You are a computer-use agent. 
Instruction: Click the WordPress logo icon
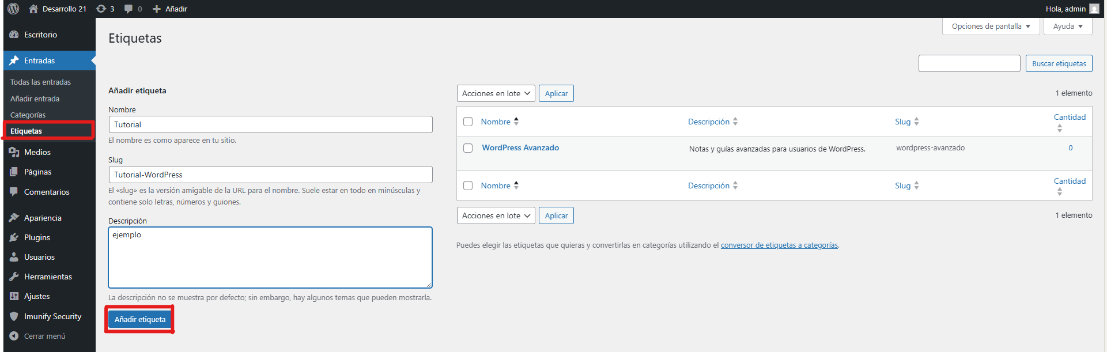13,9
